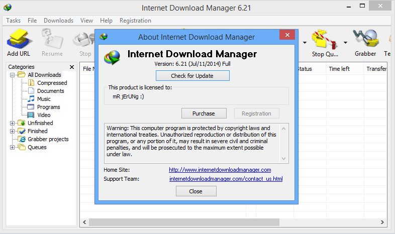This screenshot has width=395, height=234.
Task: Close the About Internet Download Manager dialog
Action: (287, 35)
